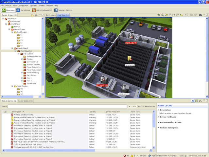Collapse the All Devices tree node
This screenshot has width=209, height=157.
click(3, 19)
